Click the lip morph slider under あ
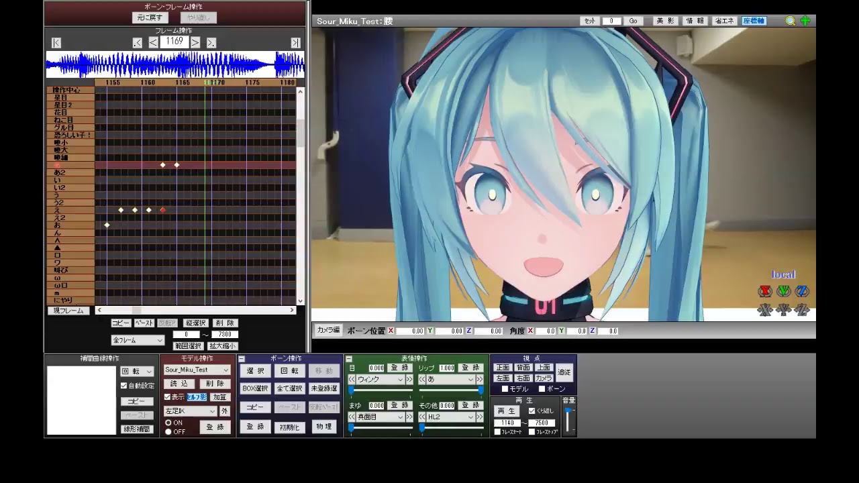 click(x=451, y=390)
